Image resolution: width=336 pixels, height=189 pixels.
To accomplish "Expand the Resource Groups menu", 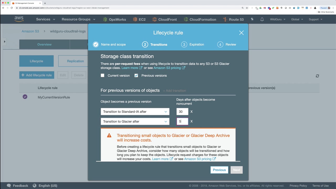I will pyautogui.click(x=78, y=19).
